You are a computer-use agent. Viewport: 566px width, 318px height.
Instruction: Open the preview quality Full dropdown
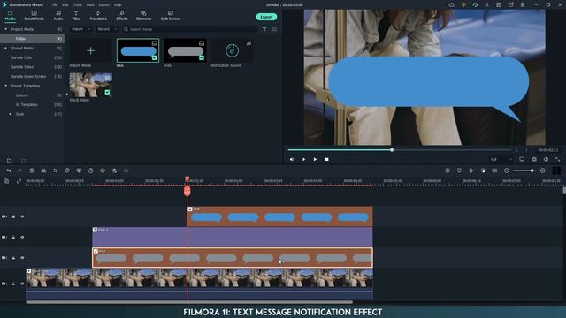pos(501,159)
